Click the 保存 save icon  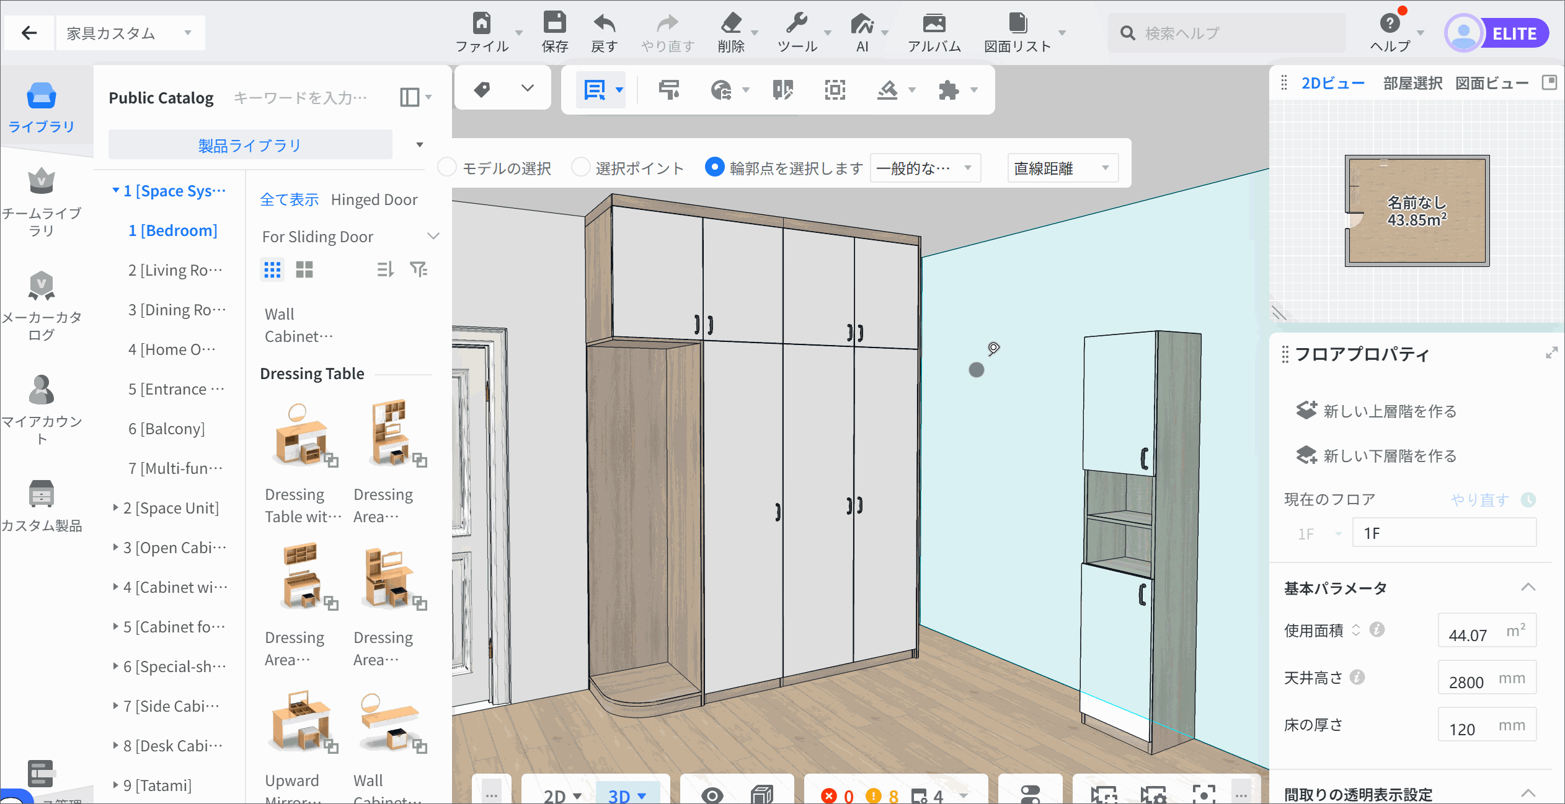(x=554, y=23)
